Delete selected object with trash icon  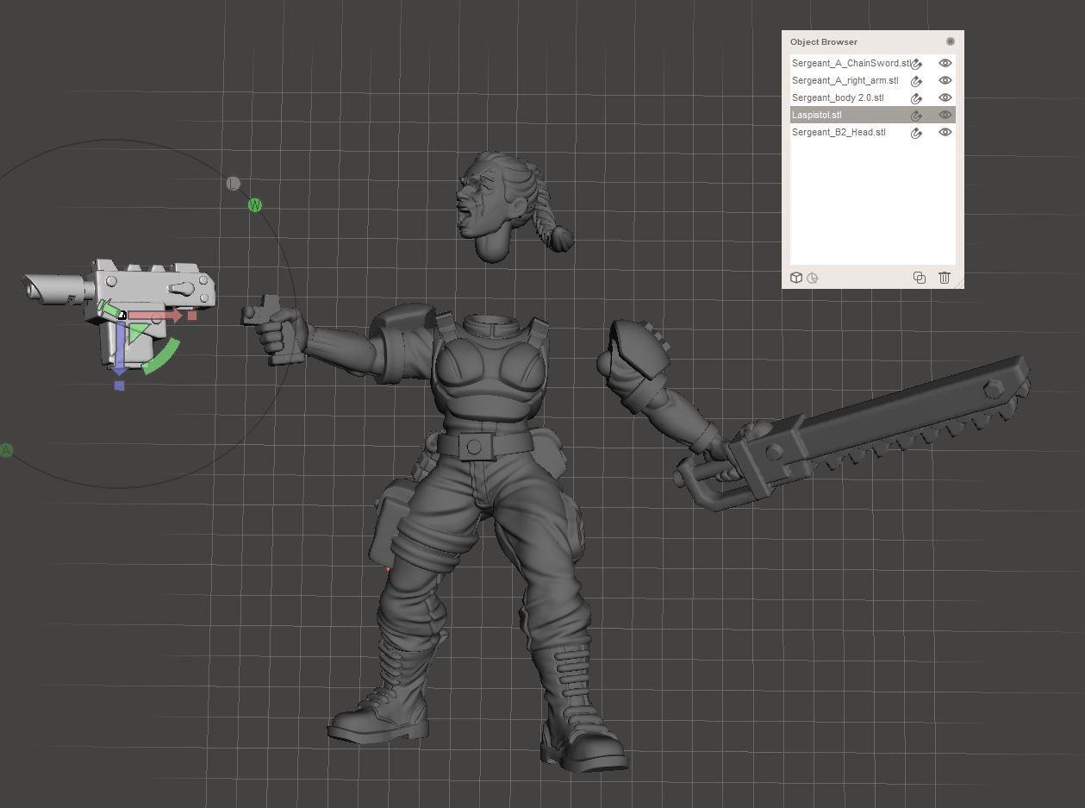point(945,278)
